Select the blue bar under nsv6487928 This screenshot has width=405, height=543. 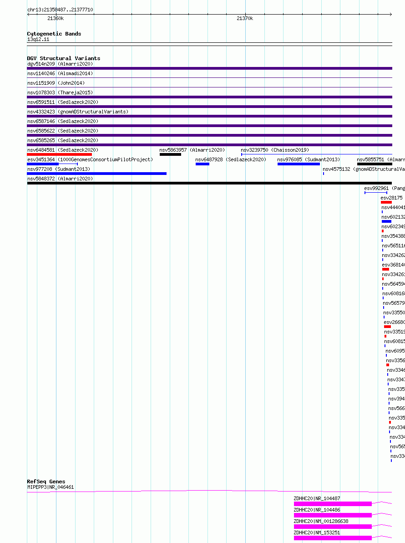(x=202, y=164)
